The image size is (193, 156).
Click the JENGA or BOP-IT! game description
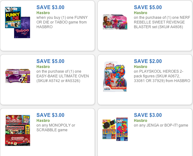point(161,125)
